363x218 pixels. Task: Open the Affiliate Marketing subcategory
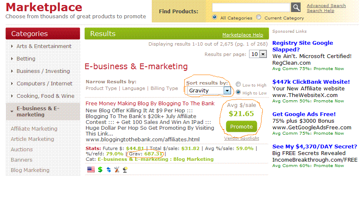[34, 128]
